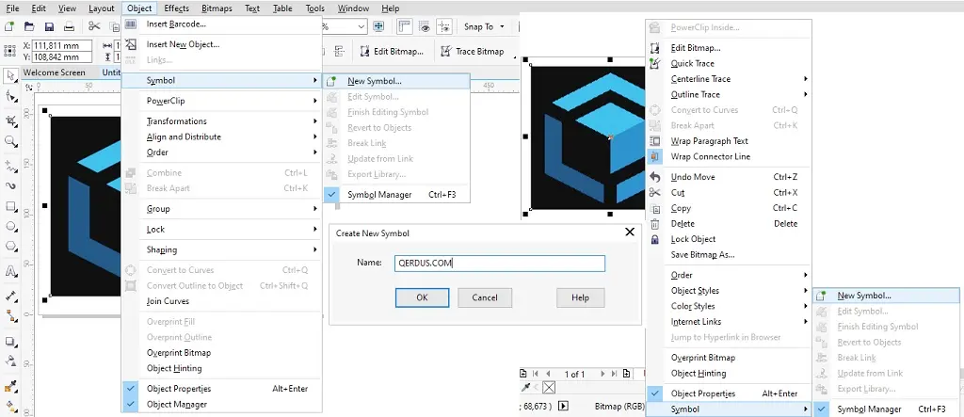Viewport: 964px width, 417px height.
Task: Click the Cut scissors toolbar icon
Action: (x=94, y=26)
